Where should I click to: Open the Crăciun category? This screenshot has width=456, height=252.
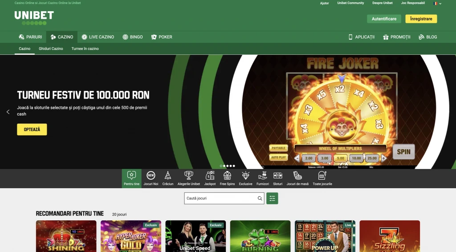[168, 178]
